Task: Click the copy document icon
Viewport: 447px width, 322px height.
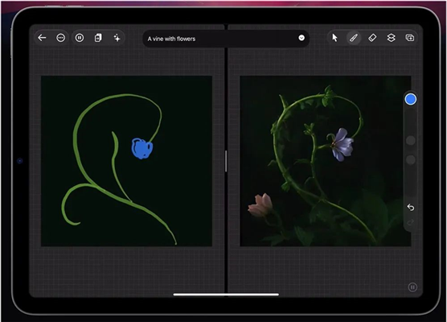Action: 98,38
